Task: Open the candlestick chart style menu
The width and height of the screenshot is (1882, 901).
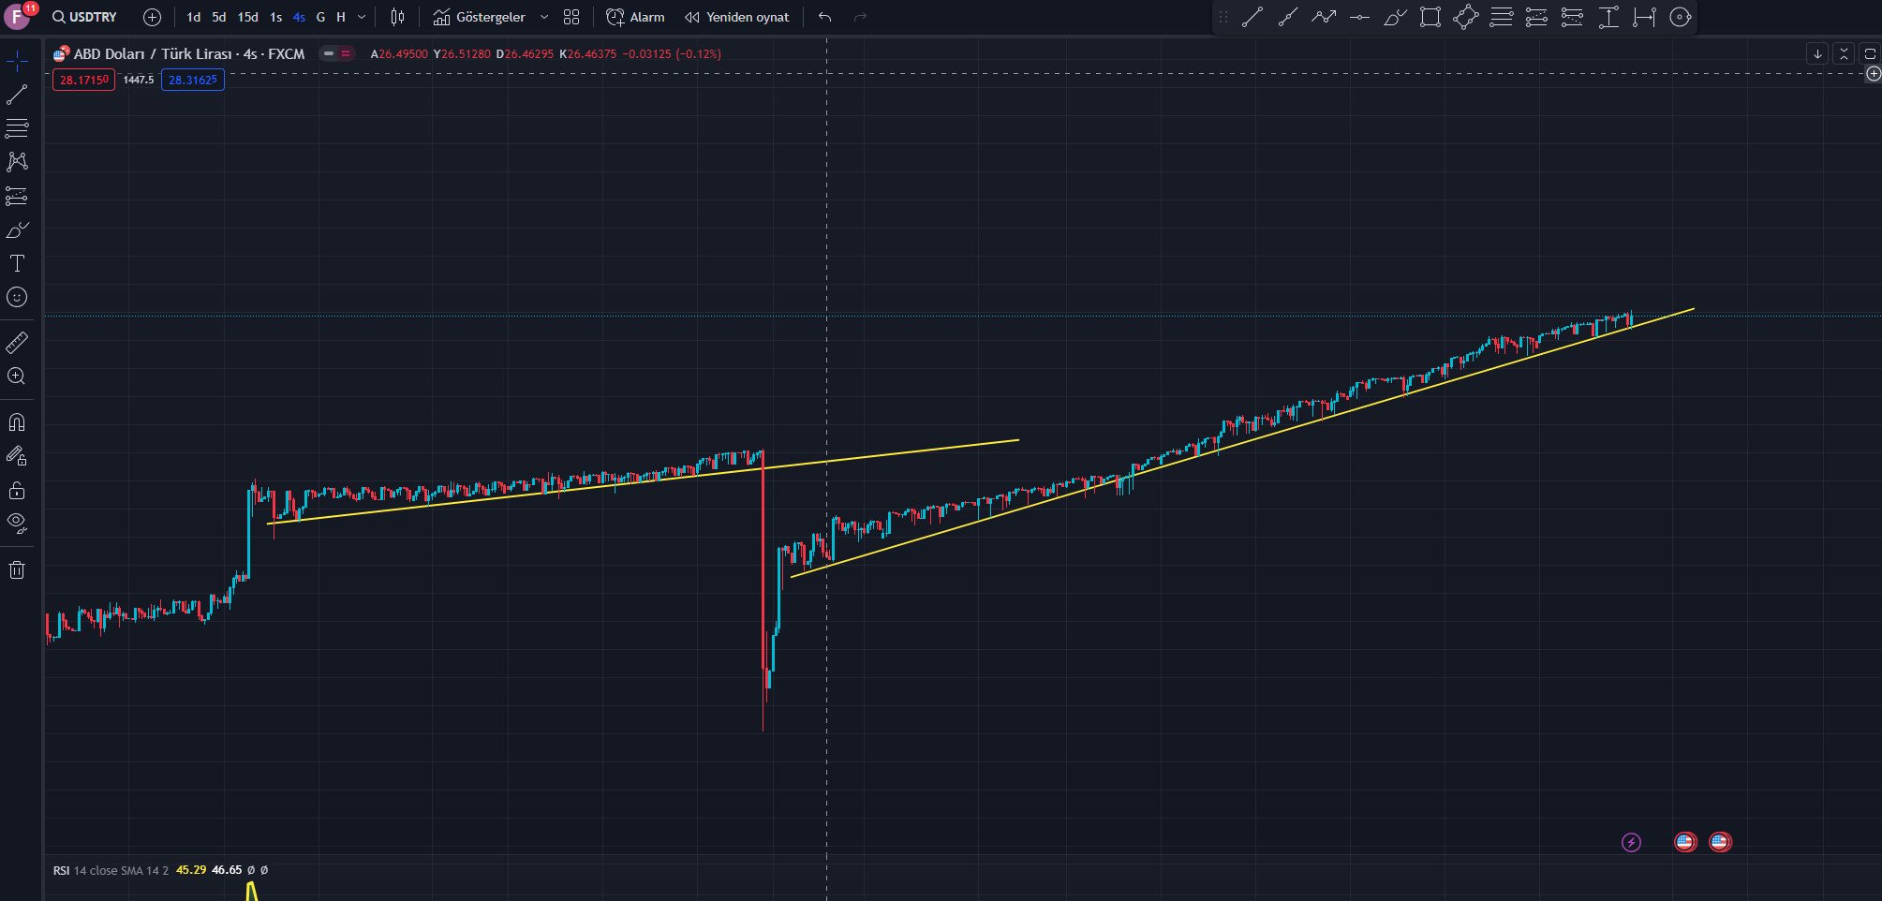Action: (397, 17)
